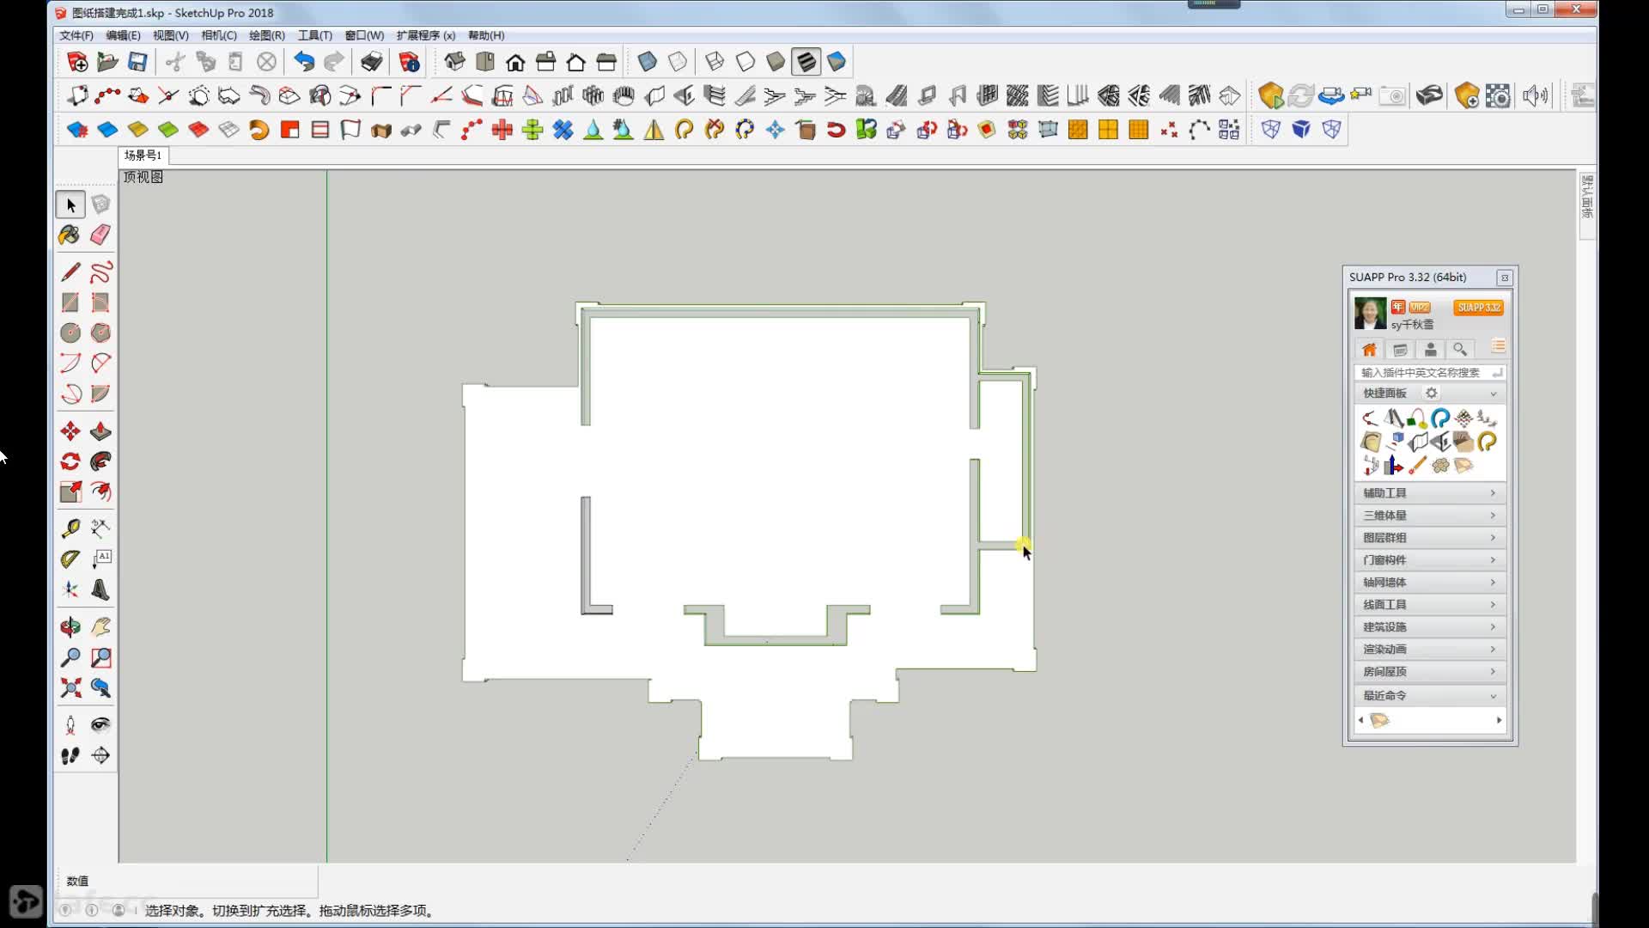Screen dimensions: 1649x928
Task: Switch to Iso house view
Action: pyautogui.click(x=454, y=62)
